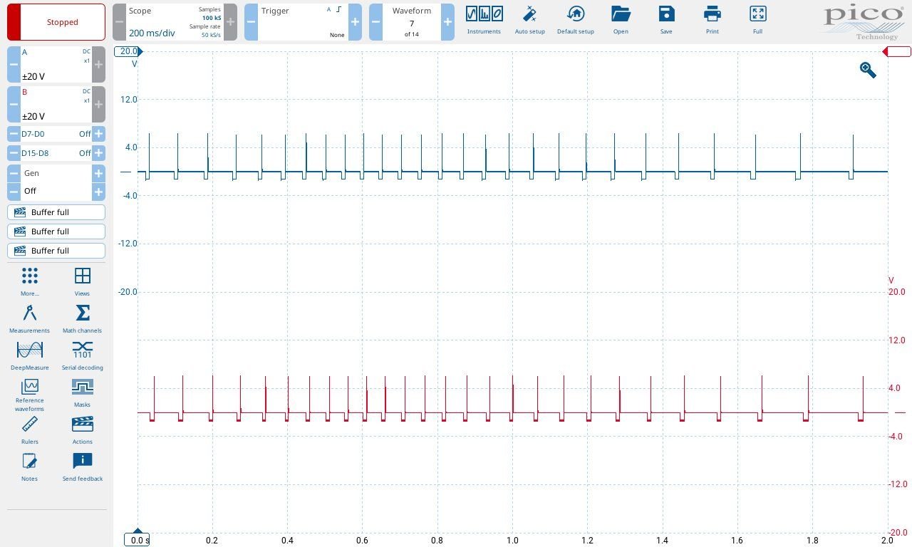Screen dimensions: 912x547
Task: Open the More... menu
Action: click(x=29, y=281)
